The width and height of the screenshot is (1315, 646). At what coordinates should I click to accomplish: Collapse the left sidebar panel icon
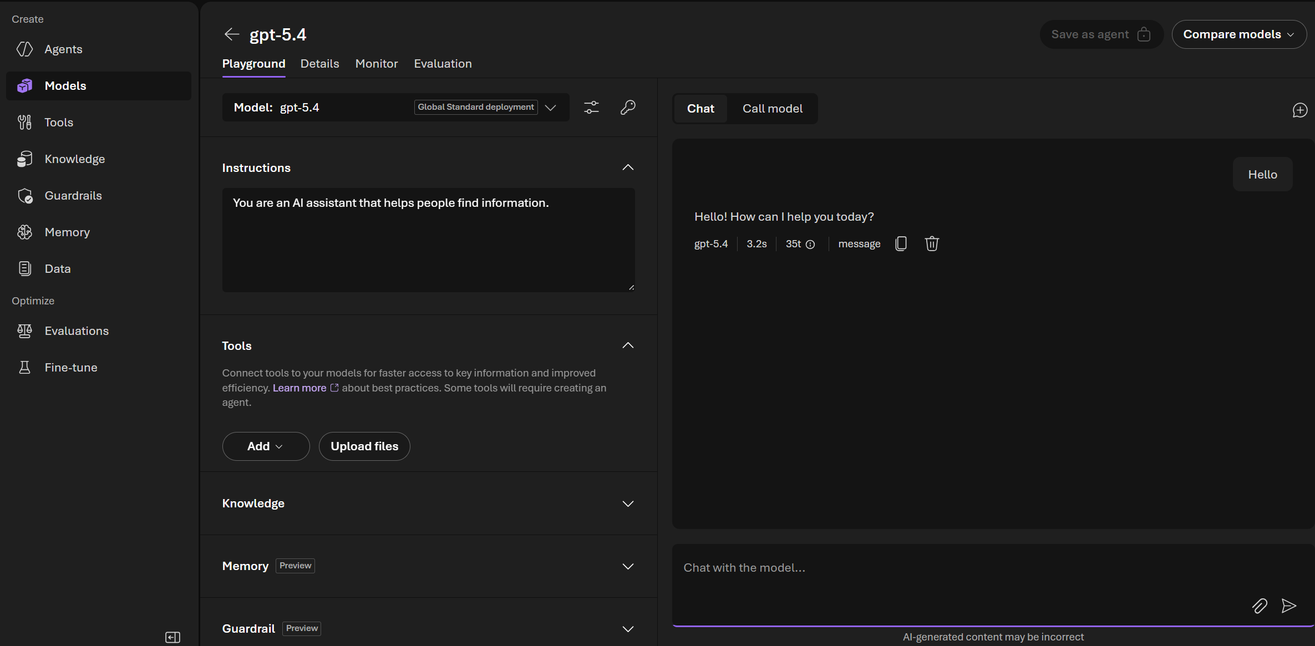pos(172,637)
